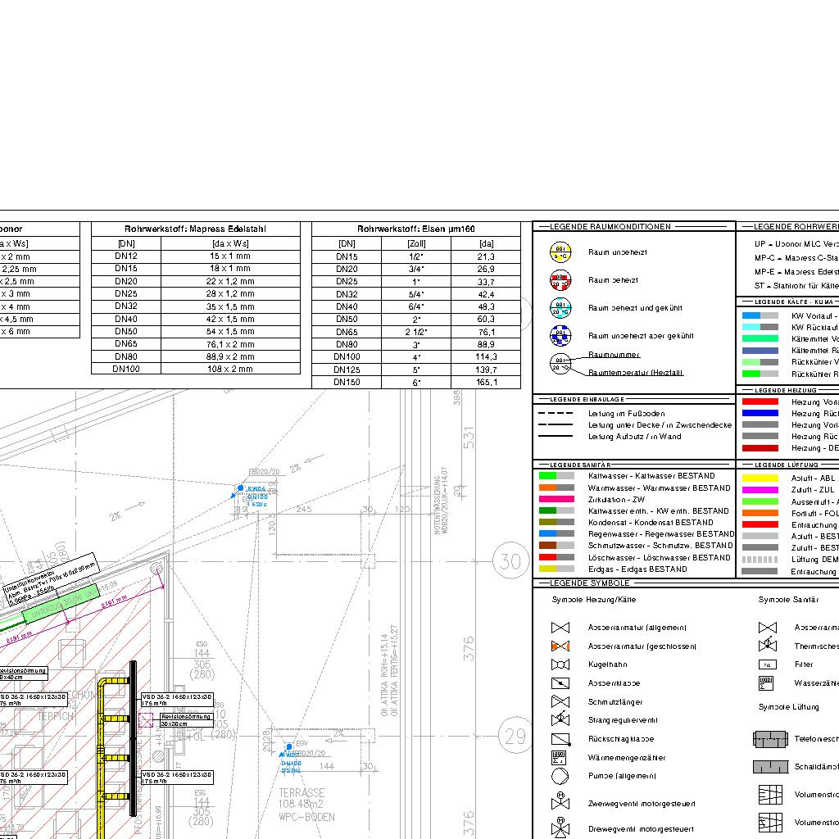
Task: Click the Strangregulierventil symbol
Action: (x=560, y=720)
